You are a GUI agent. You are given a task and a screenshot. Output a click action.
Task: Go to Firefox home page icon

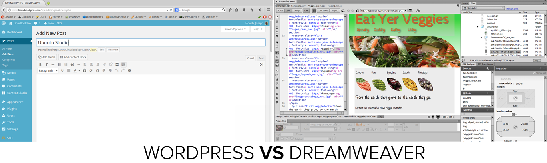click(251, 10)
